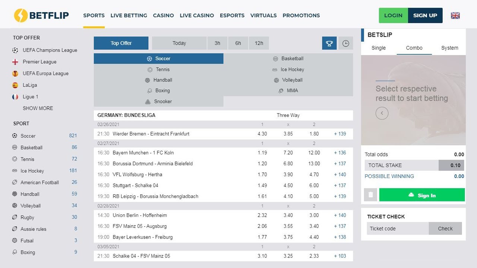Click the UEFA Europa League icon
The width and height of the screenshot is (477, 268).
[x=15, y=73]
